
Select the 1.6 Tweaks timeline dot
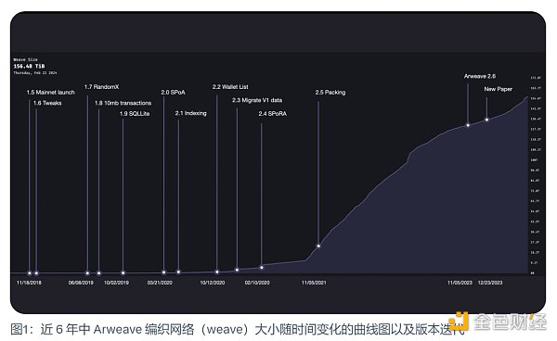coord(36,273)
